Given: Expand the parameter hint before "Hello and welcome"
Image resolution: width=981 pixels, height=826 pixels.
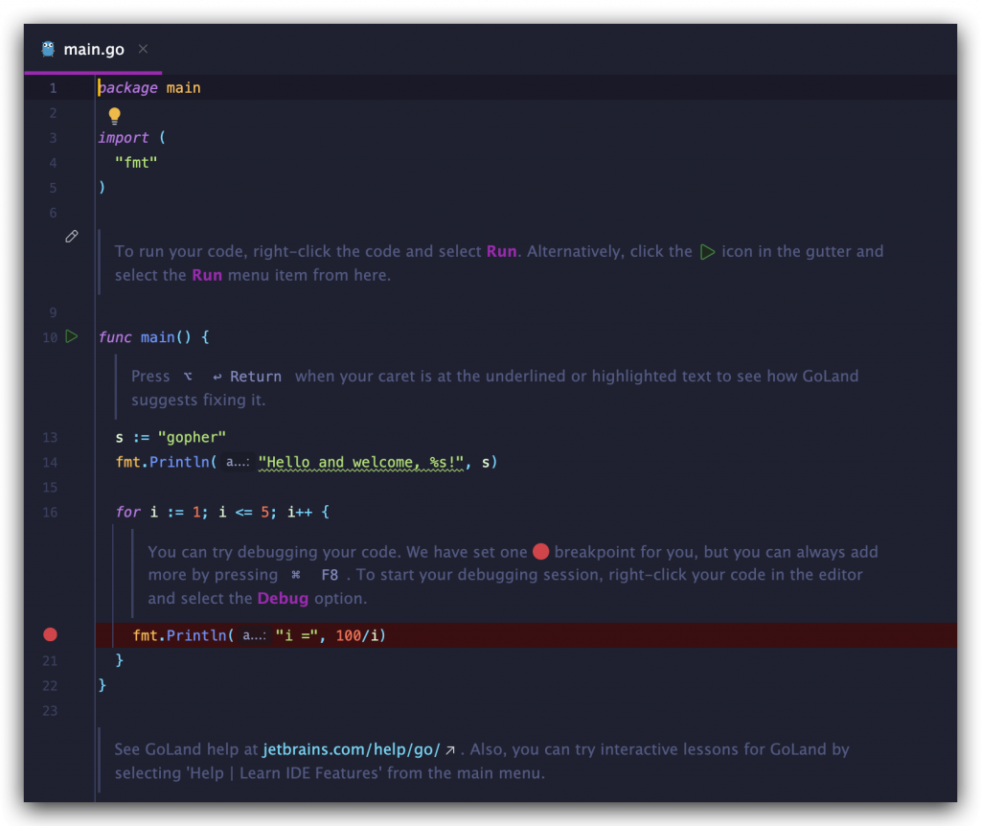Looking at the screenshot, I should 238,463.
